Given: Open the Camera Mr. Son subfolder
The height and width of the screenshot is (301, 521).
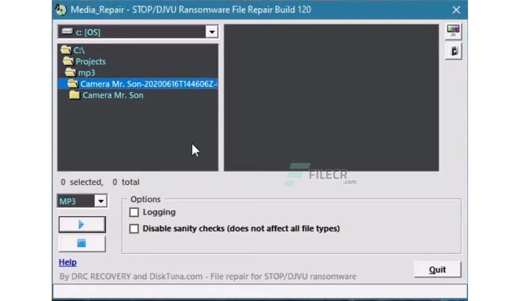Looking at the screenshot, I should point(107,96).
